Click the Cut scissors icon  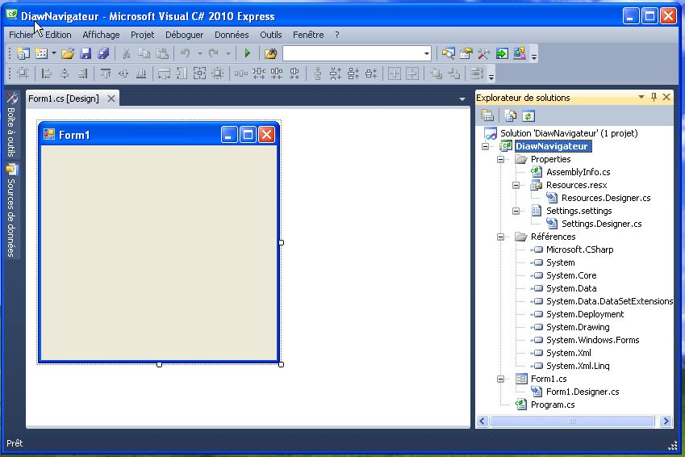tap(126, 53)
